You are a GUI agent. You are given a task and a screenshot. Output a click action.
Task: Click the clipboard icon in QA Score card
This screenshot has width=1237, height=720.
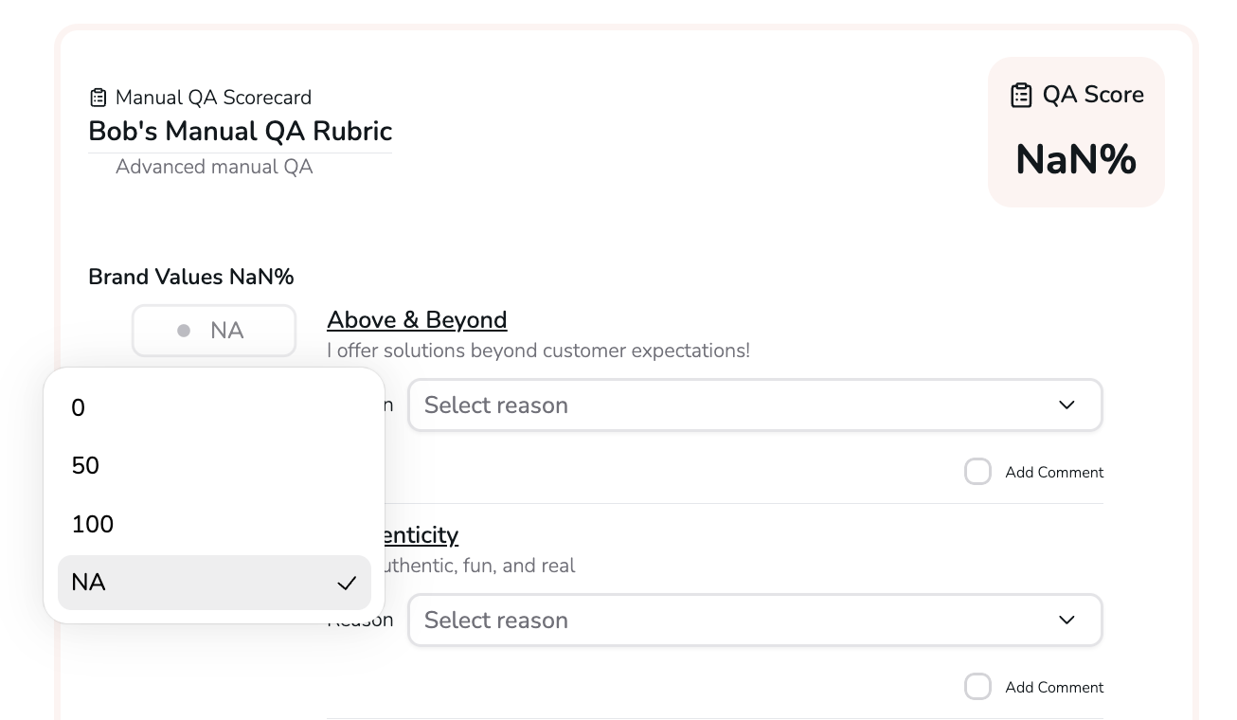click(x=1021, y=96)
